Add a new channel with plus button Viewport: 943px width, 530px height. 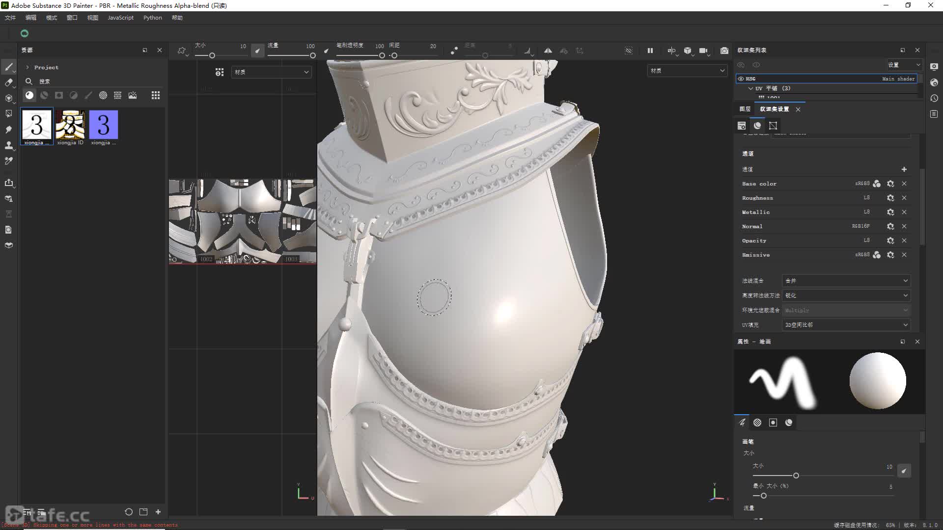904,169
